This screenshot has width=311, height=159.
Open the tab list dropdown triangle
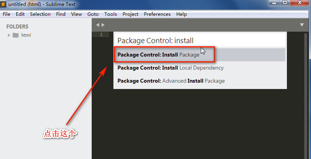302,25
